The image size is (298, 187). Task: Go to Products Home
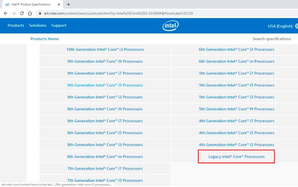point(44,39)
